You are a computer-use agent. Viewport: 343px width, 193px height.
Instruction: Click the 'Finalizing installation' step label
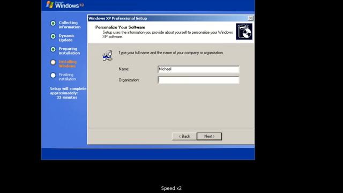tap(68, 77)
